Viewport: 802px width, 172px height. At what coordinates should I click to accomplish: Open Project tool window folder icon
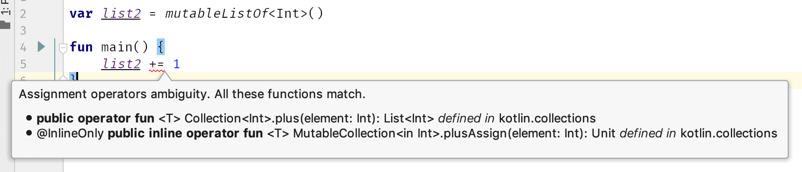click(x=5, y=24)
